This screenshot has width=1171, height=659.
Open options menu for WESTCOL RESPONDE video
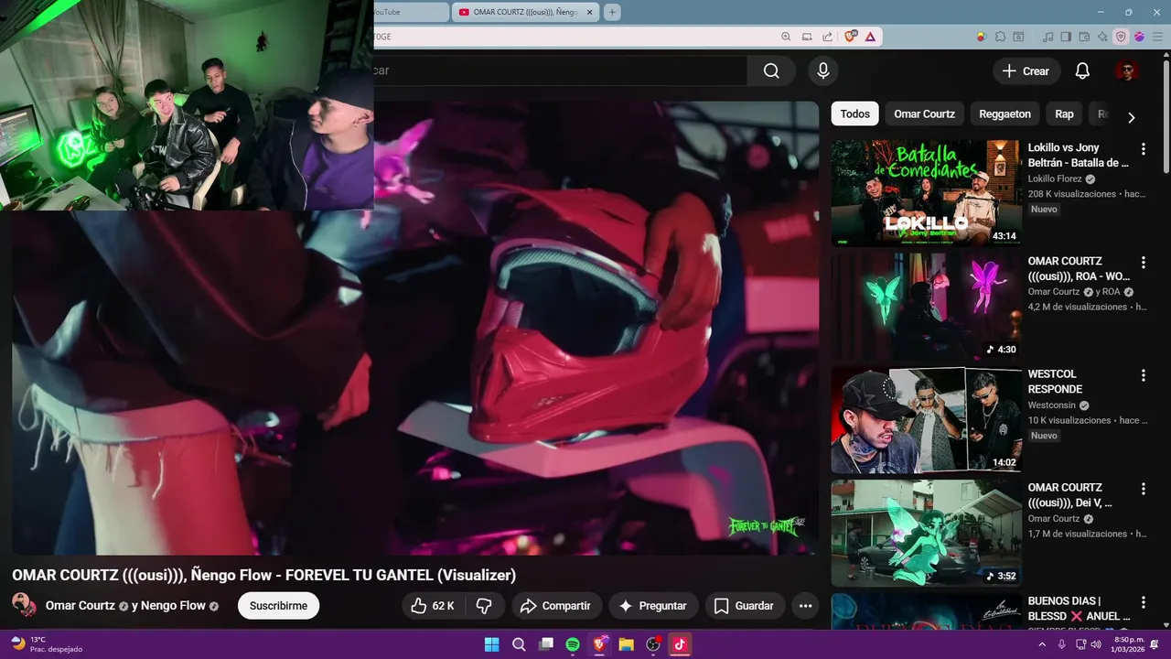point(1143,376)
